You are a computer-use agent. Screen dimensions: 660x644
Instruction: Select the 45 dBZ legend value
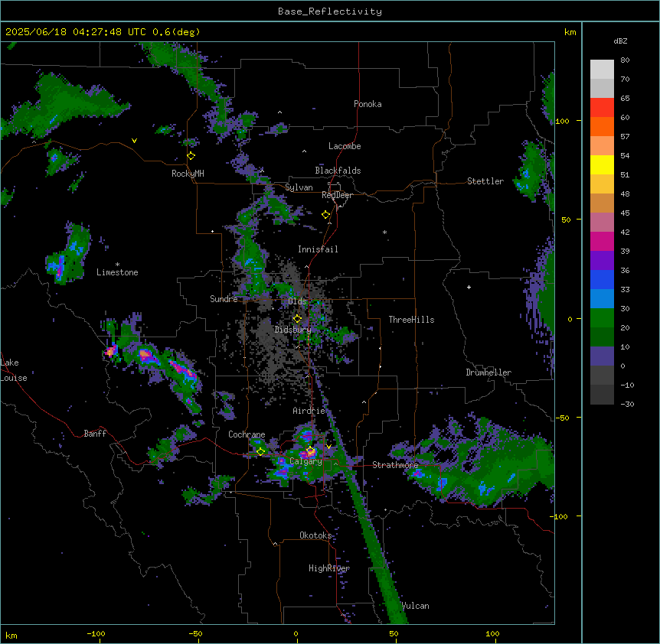(x=625, y=213)
